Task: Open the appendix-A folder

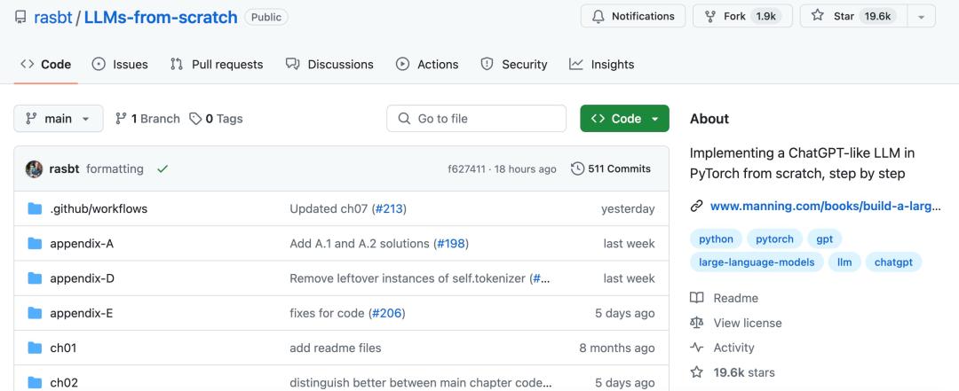Action: (x=82, y=244)
